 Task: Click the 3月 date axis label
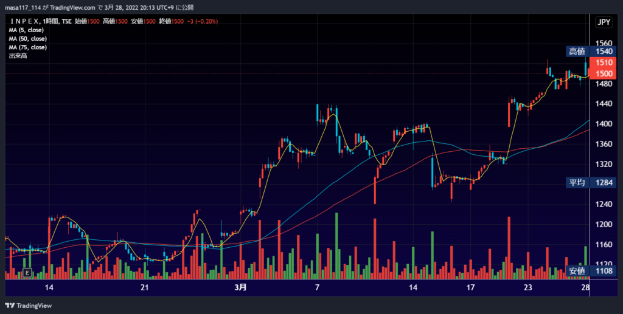coord(240,287)
